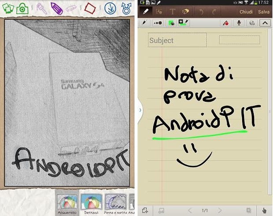Viewport: 273px width, 216px height.
Task: Toggle the finger touch mode hand icon
Action: click(264, 211)
